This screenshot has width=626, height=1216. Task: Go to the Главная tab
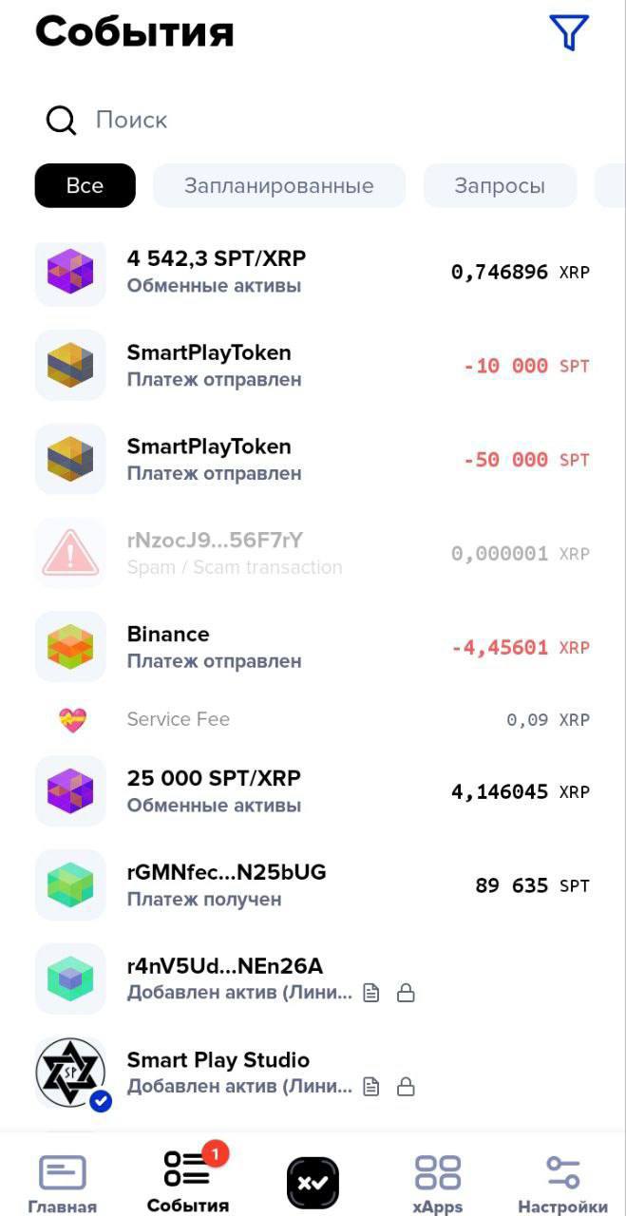[62, 1182]
